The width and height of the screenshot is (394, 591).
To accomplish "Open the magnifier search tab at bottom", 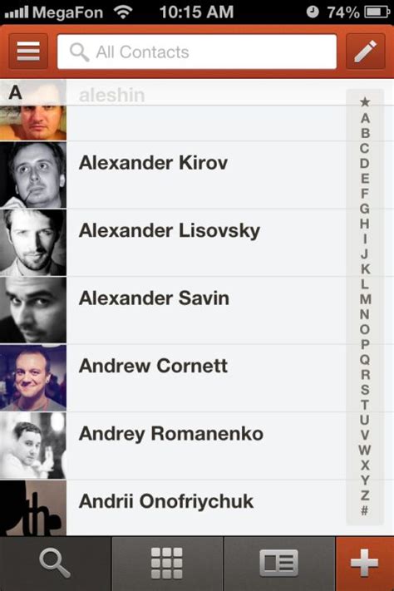I will (x=56, y=563).
